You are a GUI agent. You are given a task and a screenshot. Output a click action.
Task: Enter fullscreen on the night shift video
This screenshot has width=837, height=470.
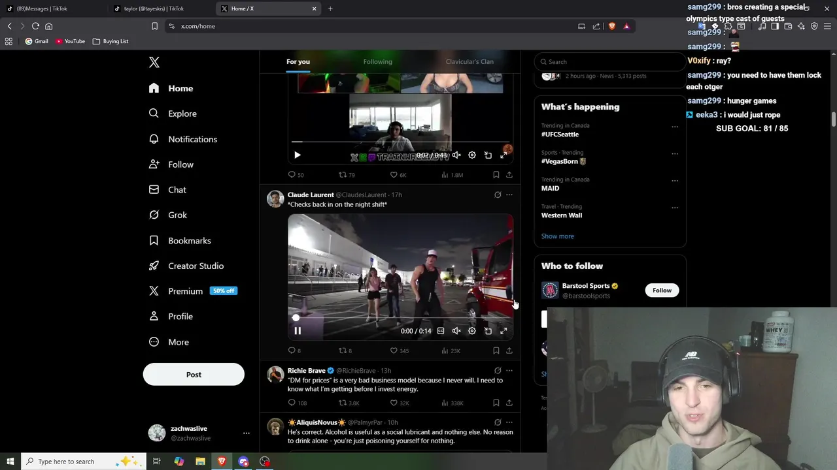pos(504,331)
